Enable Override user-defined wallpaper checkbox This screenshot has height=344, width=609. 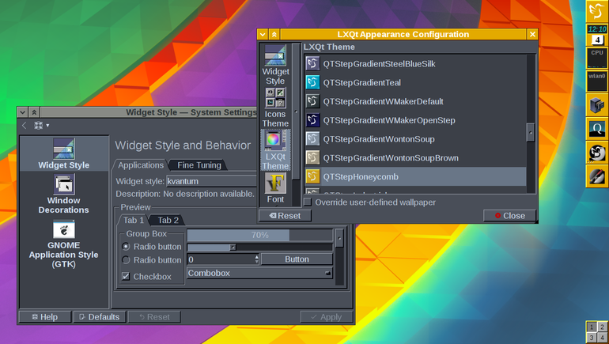coord(308,202)
